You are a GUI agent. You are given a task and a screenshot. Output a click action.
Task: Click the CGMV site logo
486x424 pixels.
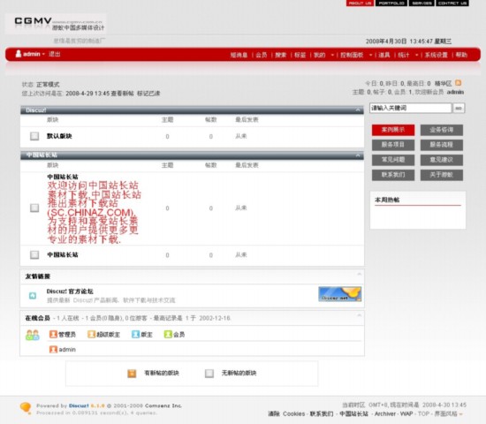point(56,24)
